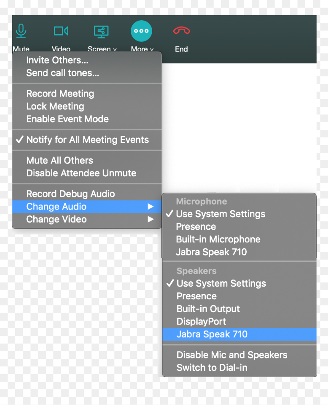Choose Enable Event Mode
This screenshot has height=405, width=328.
coord(87,119)
